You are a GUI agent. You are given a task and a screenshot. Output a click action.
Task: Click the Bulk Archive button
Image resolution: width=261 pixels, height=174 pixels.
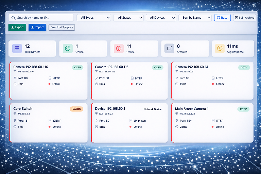click(x=244, y=18)
